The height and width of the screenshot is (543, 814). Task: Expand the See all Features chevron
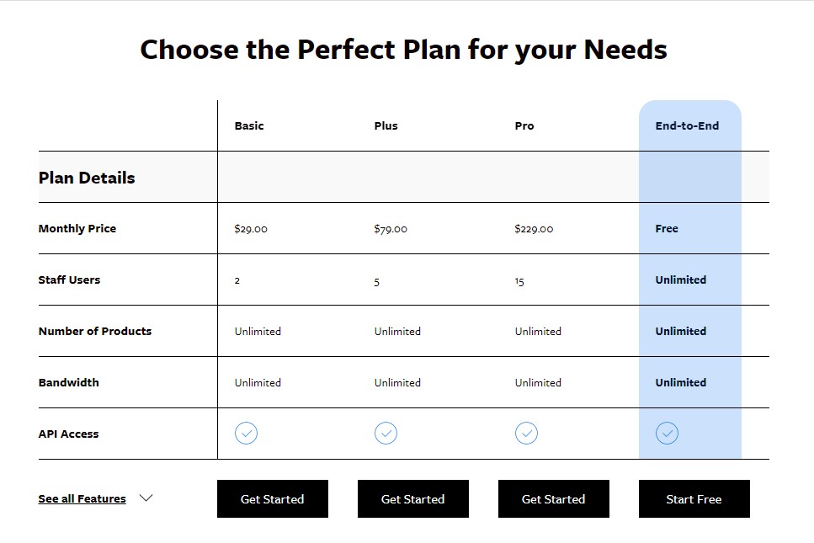[146, 498]
